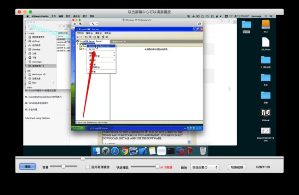The image size is (299, 195).
Task: Click the back arrow in VisualSVN toolbar
Action: [x=78, y=37]
